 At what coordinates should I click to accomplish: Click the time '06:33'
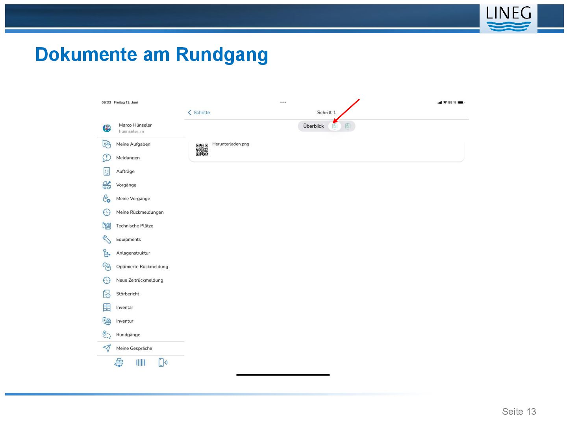pos(106,102)
